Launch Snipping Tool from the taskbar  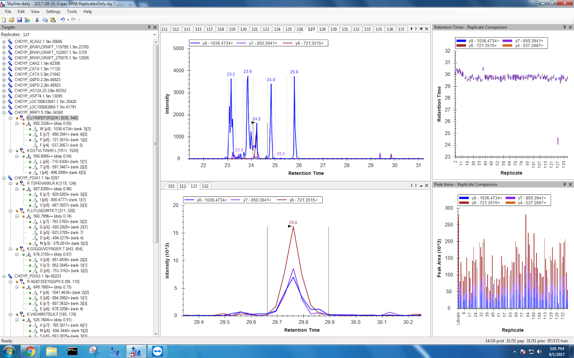93,351
